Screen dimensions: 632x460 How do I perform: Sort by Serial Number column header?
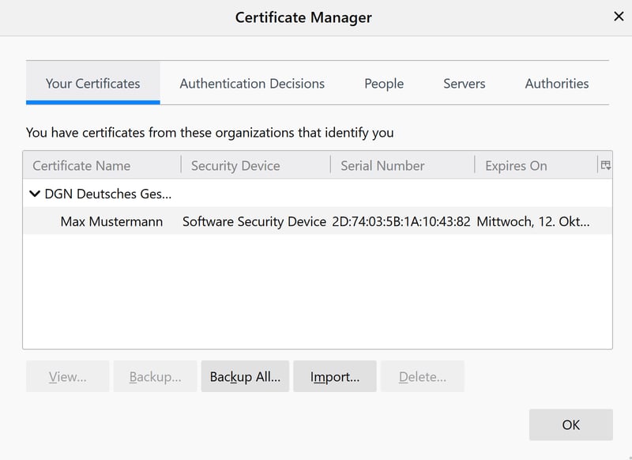pyautogui.click(x=382, y=165)
